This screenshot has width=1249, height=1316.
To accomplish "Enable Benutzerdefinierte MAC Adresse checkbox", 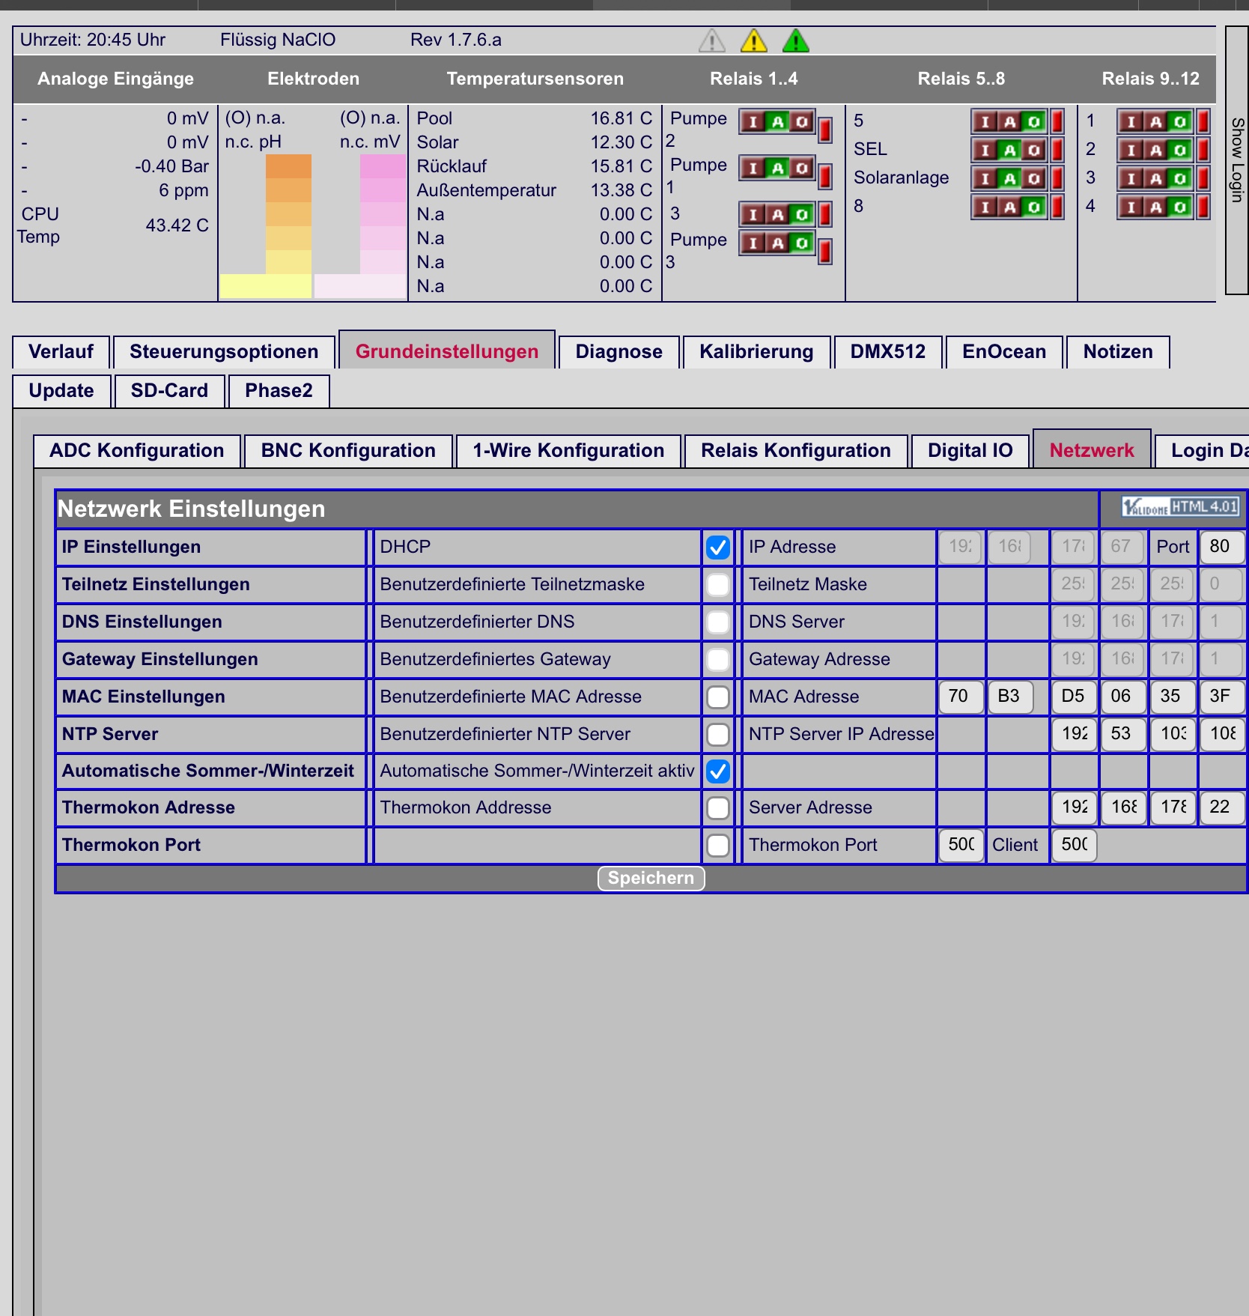I will pos(717,697).
